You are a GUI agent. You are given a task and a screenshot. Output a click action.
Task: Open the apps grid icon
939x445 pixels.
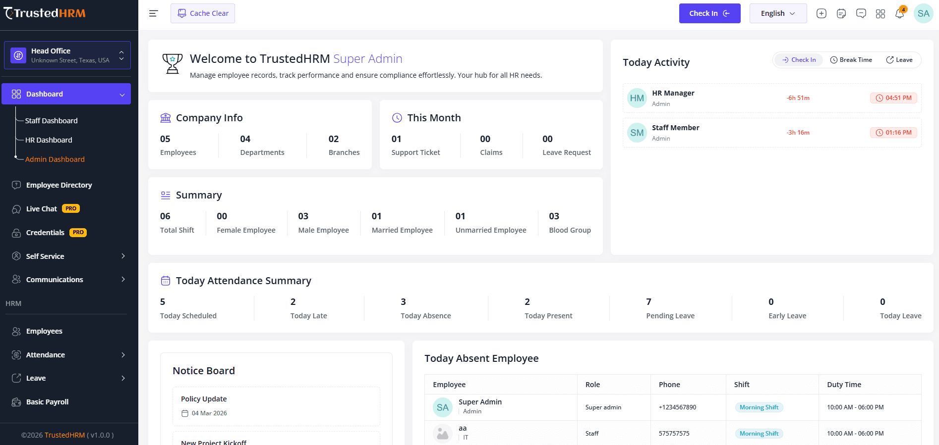pyautogui.click(x=880, y=13)
